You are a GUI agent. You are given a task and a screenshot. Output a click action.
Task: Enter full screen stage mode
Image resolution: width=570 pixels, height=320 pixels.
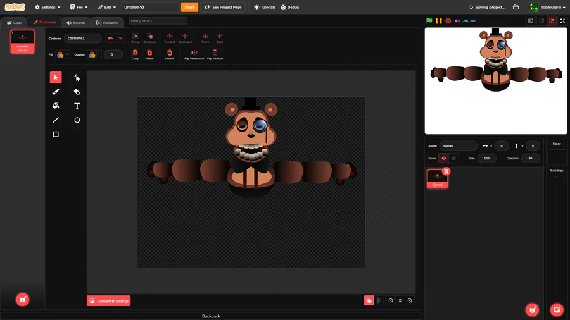tap(562, 21)
